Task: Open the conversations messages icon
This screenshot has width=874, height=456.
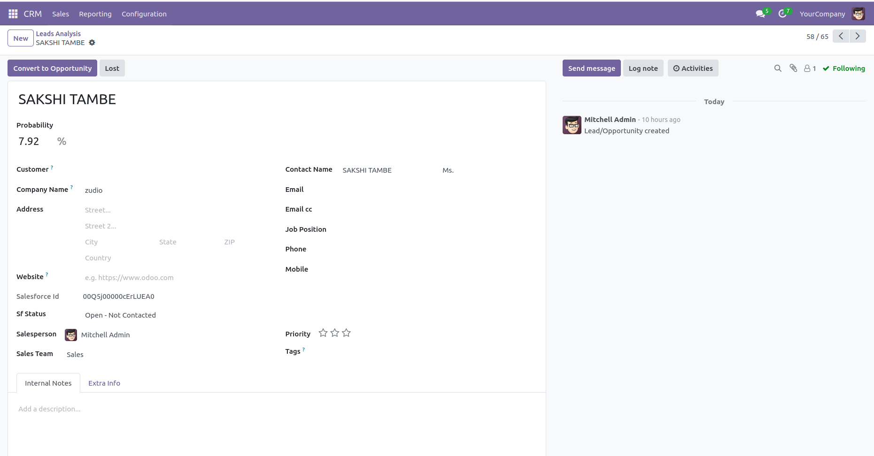Action: [760, 14]
